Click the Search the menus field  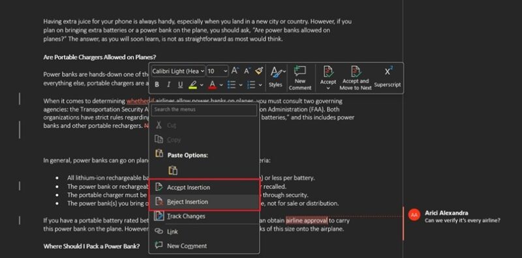click(204, 109)
